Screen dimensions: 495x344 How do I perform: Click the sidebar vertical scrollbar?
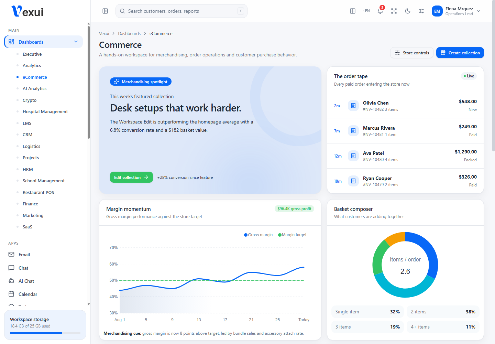(89, 83)
